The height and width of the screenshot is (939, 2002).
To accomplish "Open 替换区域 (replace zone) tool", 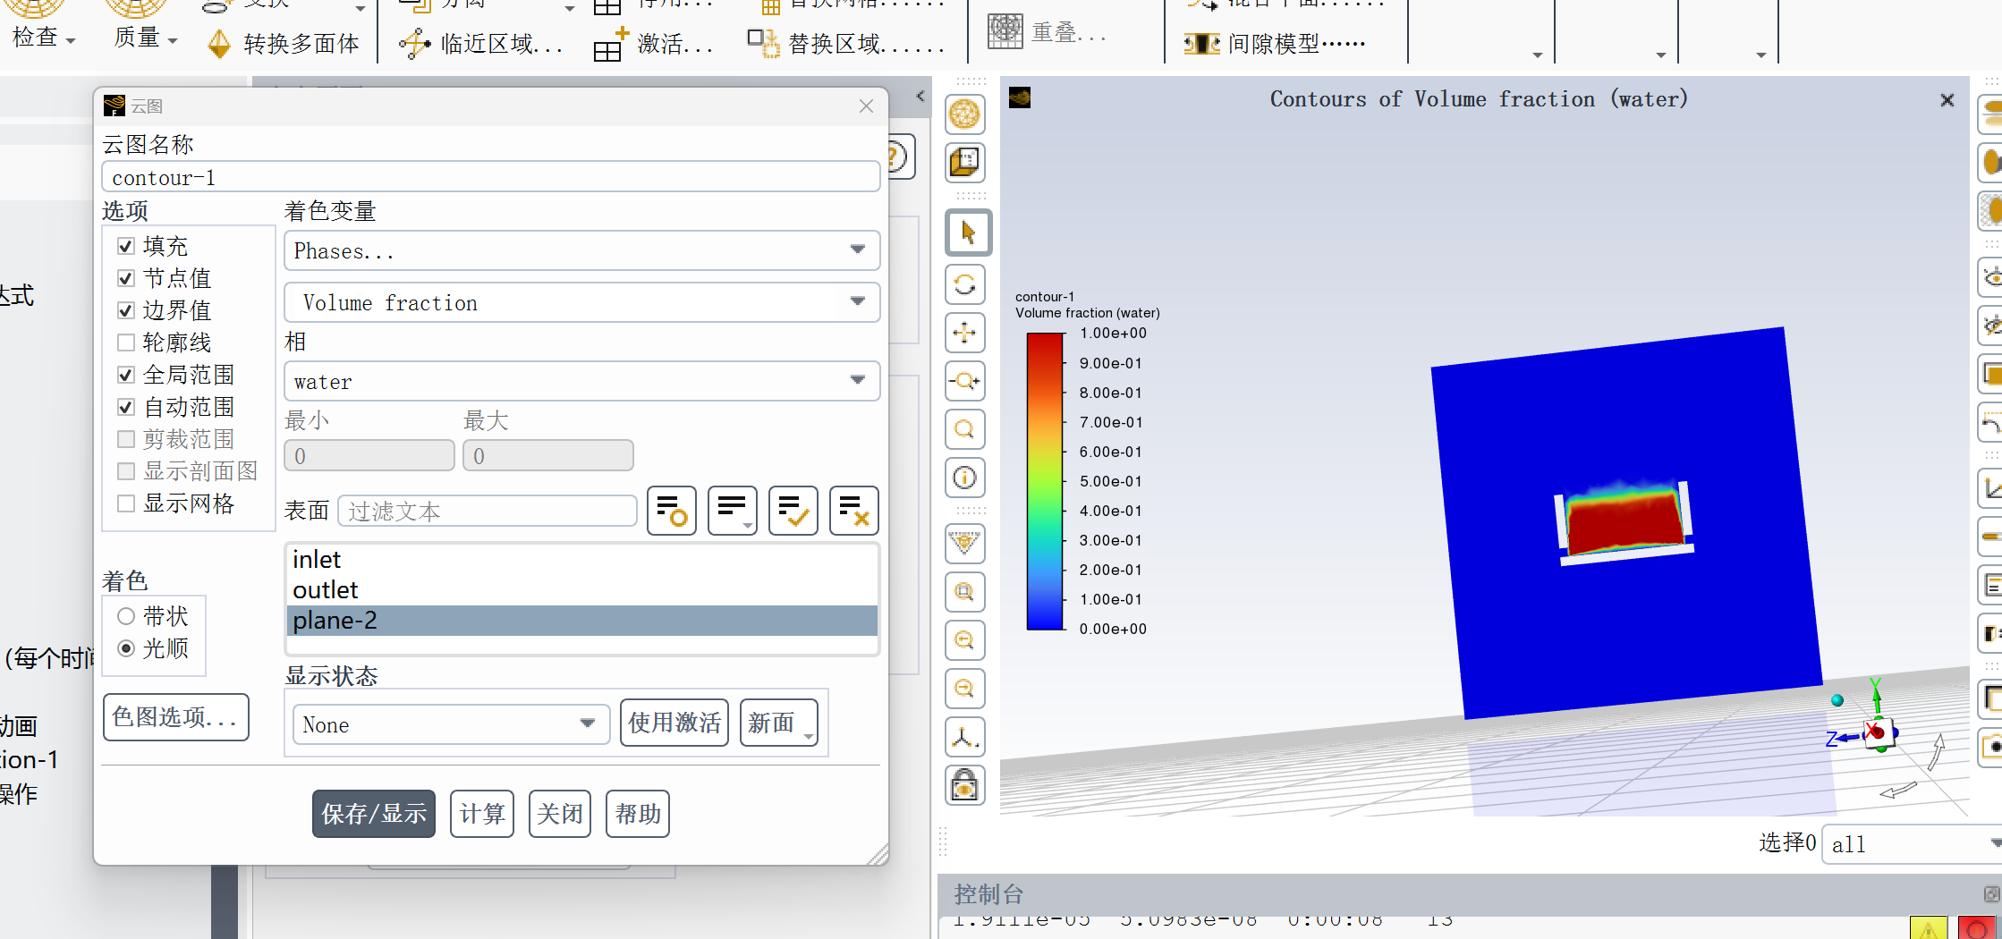I will pos(845,43).
